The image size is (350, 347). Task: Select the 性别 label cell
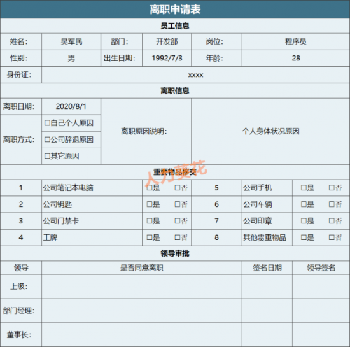click(21, 59)
